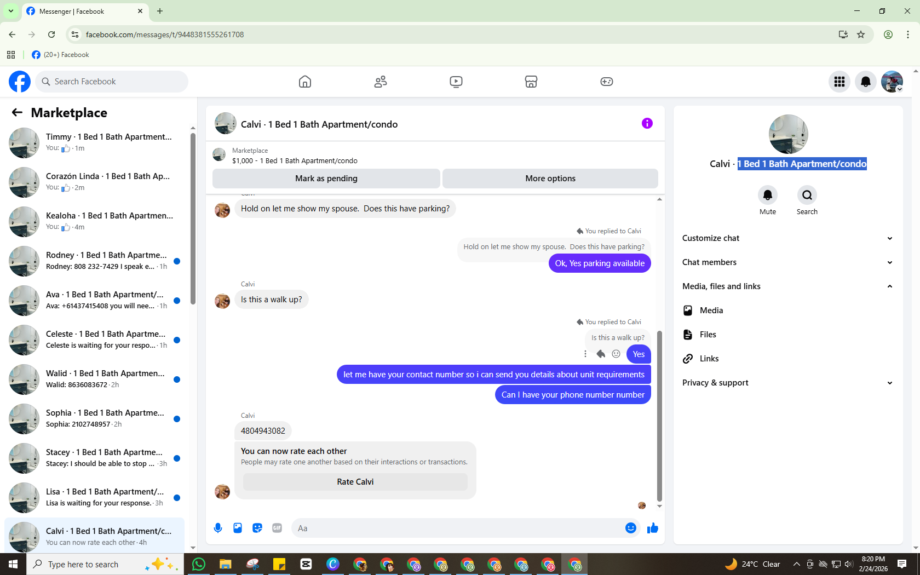Open the Friends icon in top navigation
Screen dimensions: 920x575
[381, 82]
